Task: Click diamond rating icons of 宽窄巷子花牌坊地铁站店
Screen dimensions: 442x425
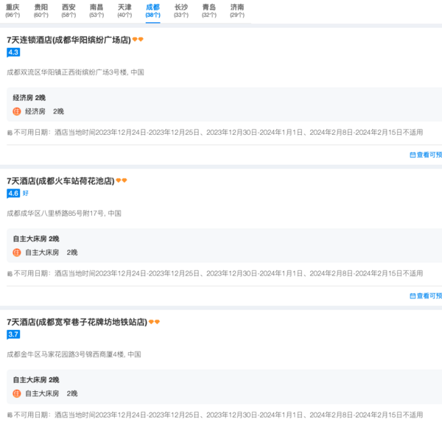Action: (154, 322)
